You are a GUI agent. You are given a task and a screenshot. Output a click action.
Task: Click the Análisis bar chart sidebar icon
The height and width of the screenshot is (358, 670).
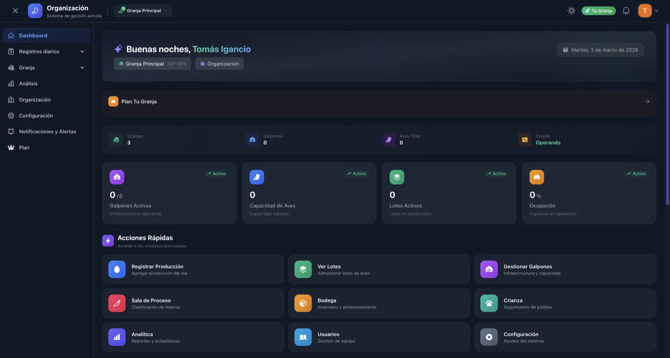click(11, 84)
